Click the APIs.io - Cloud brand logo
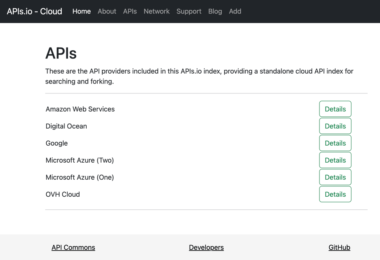 click(x=34, y=11)
